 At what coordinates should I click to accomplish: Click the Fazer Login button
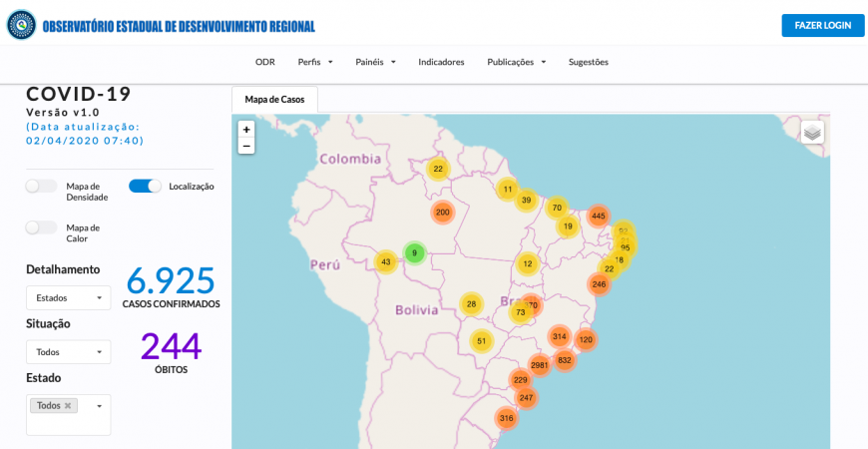(x=822, y=25)
